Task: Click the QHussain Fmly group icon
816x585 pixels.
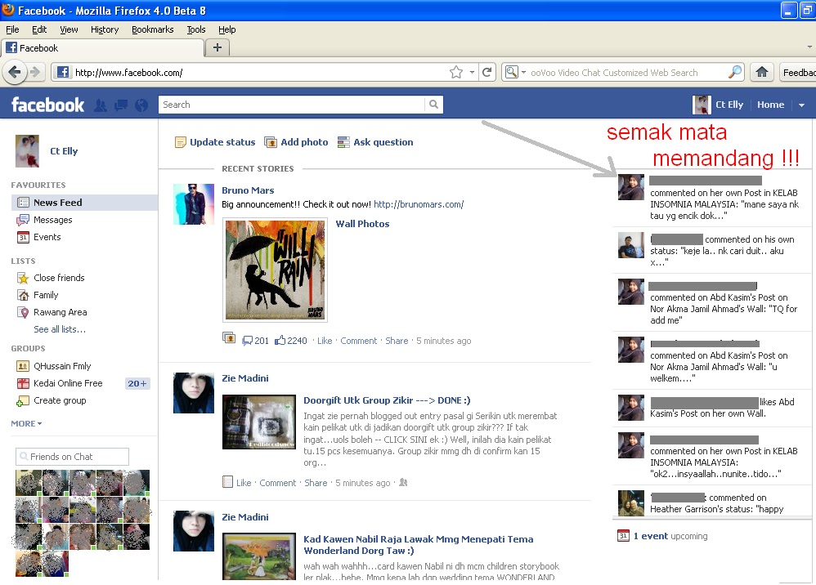Action: coord(23,366)
